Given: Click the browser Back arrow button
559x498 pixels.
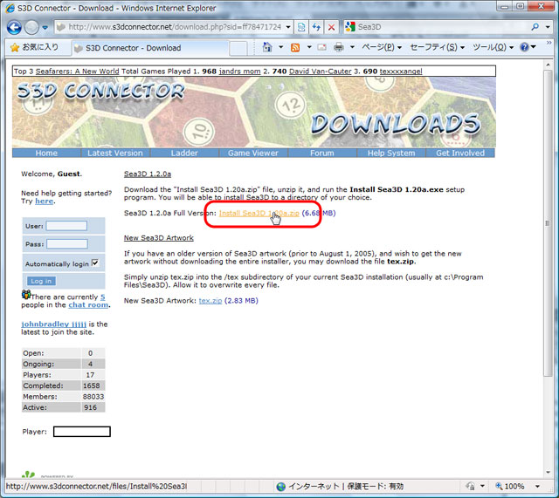Looking at the screenshot, I should 14,27.
